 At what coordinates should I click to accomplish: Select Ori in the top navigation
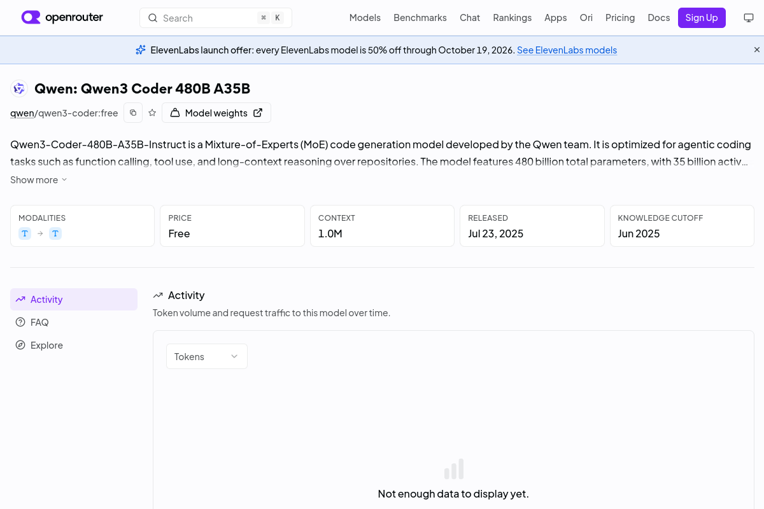586,18
